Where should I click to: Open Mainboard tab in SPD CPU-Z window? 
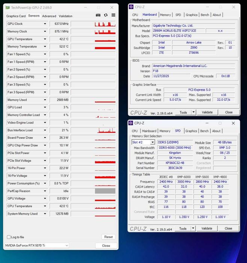[x=149, y=131]
